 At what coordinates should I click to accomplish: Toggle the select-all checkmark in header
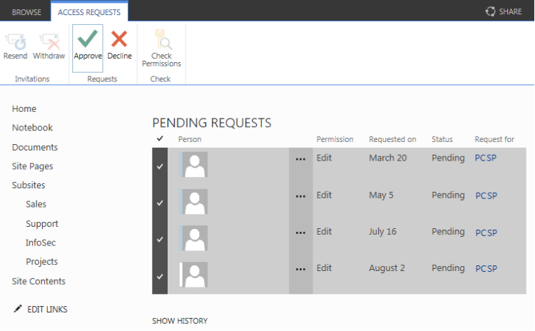pyautogui.click(x=160, y=138)
